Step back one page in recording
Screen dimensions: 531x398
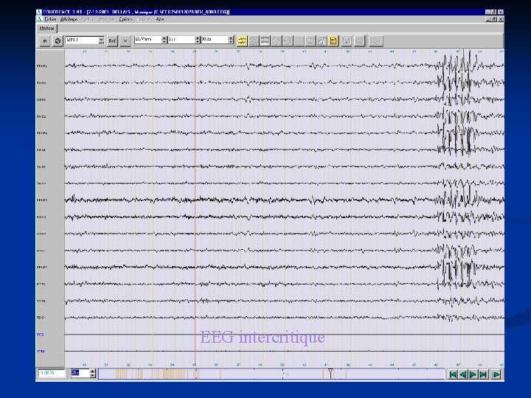point(463,374)
